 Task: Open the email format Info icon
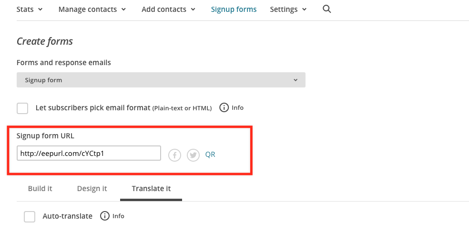coord(224,107)
